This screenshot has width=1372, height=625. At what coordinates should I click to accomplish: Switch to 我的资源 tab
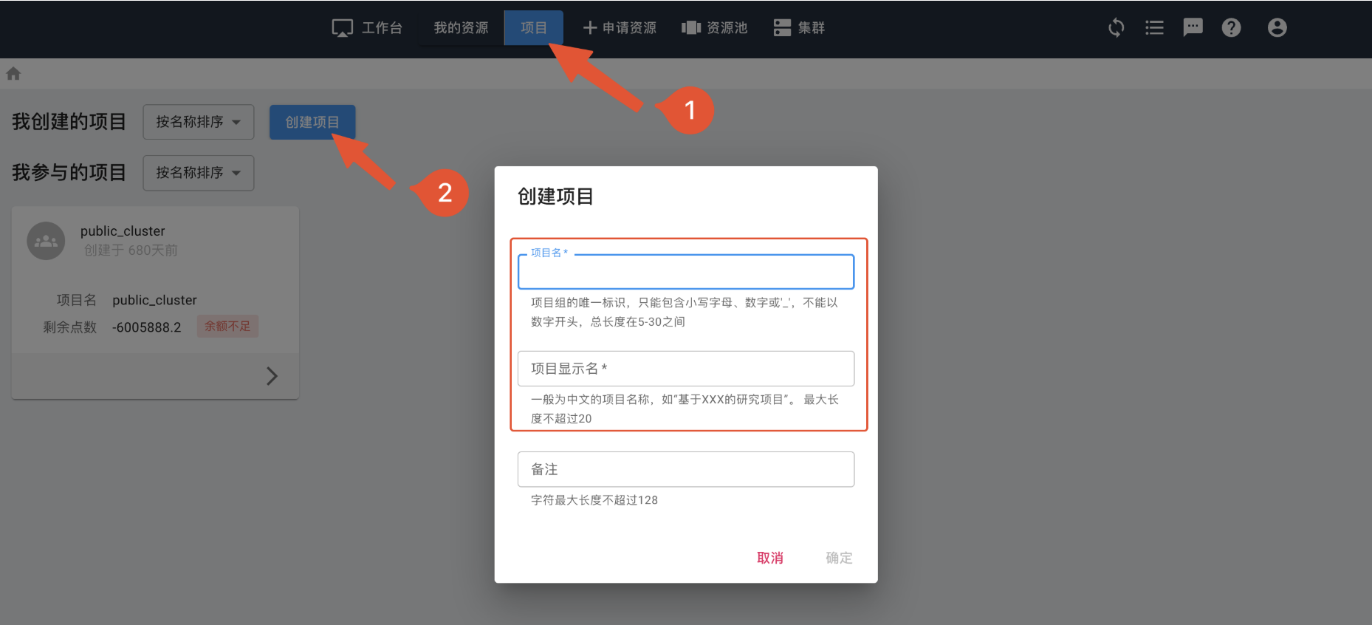click(x=461, y=28)
